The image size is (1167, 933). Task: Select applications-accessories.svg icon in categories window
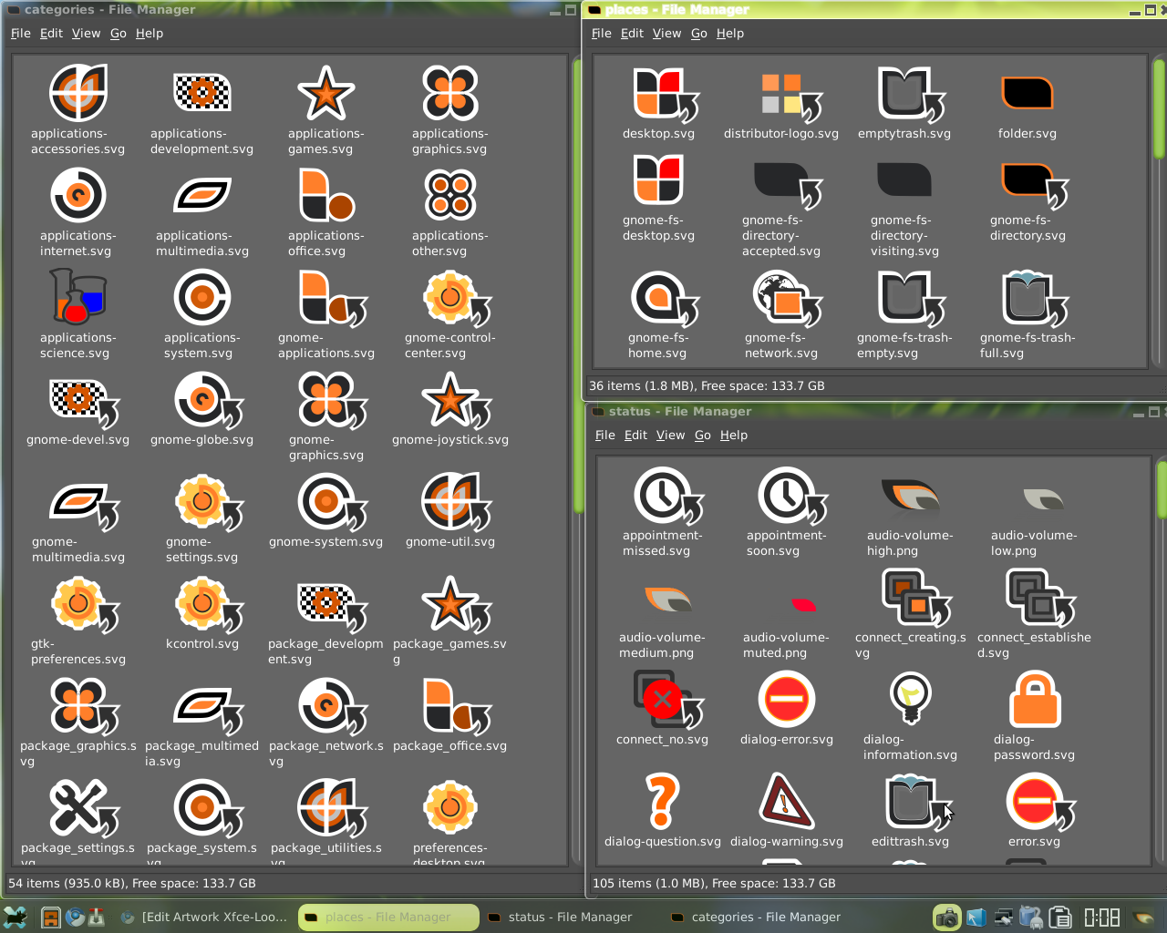[78, 93]
